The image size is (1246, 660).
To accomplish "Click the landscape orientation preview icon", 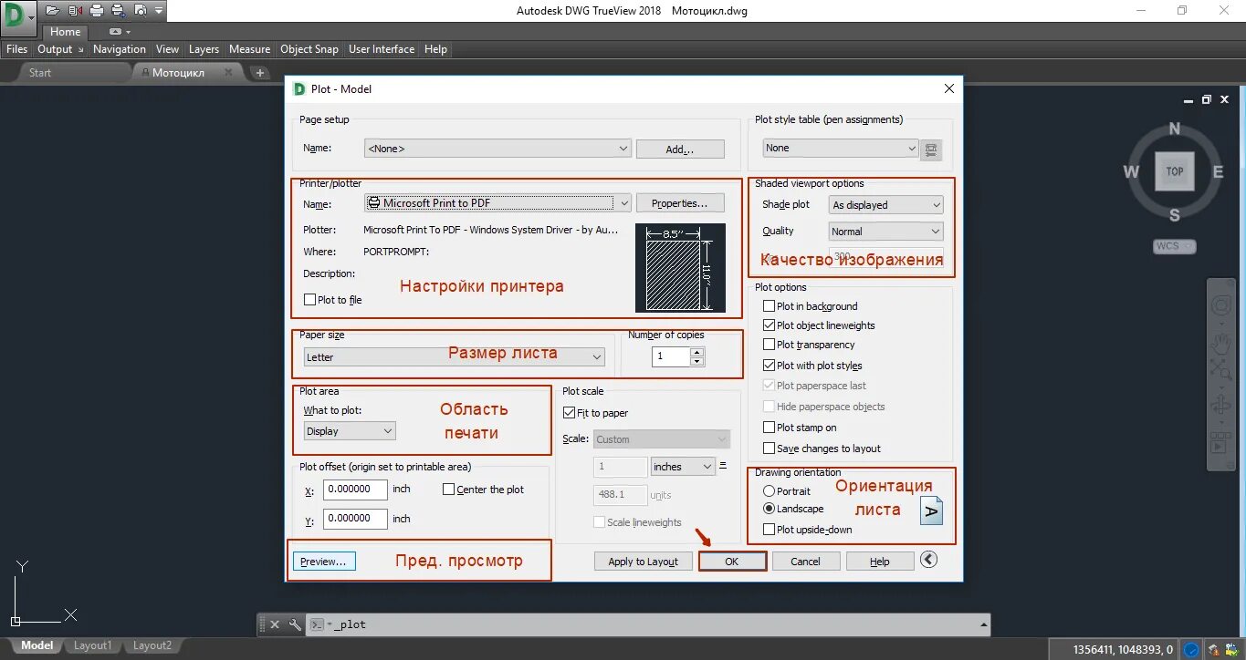I will point(930,511).
